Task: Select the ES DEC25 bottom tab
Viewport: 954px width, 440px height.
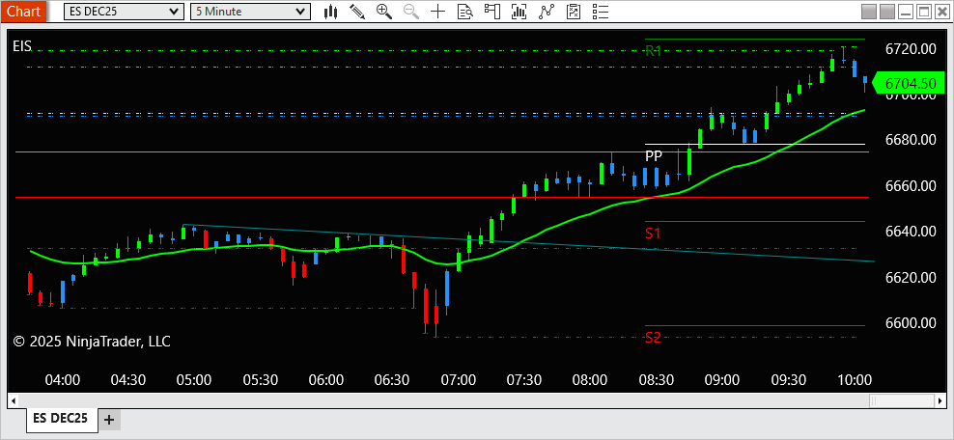Action: [x=60, y=418]
